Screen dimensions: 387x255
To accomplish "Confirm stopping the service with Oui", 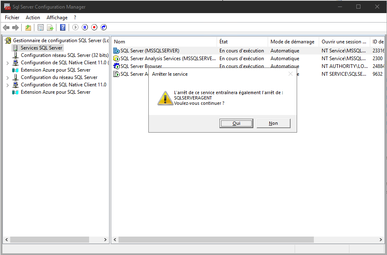I will pyautogui.click(x=236, y=123).
